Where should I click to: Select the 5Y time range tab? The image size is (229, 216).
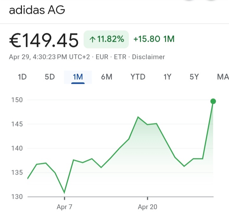point(194,77)
